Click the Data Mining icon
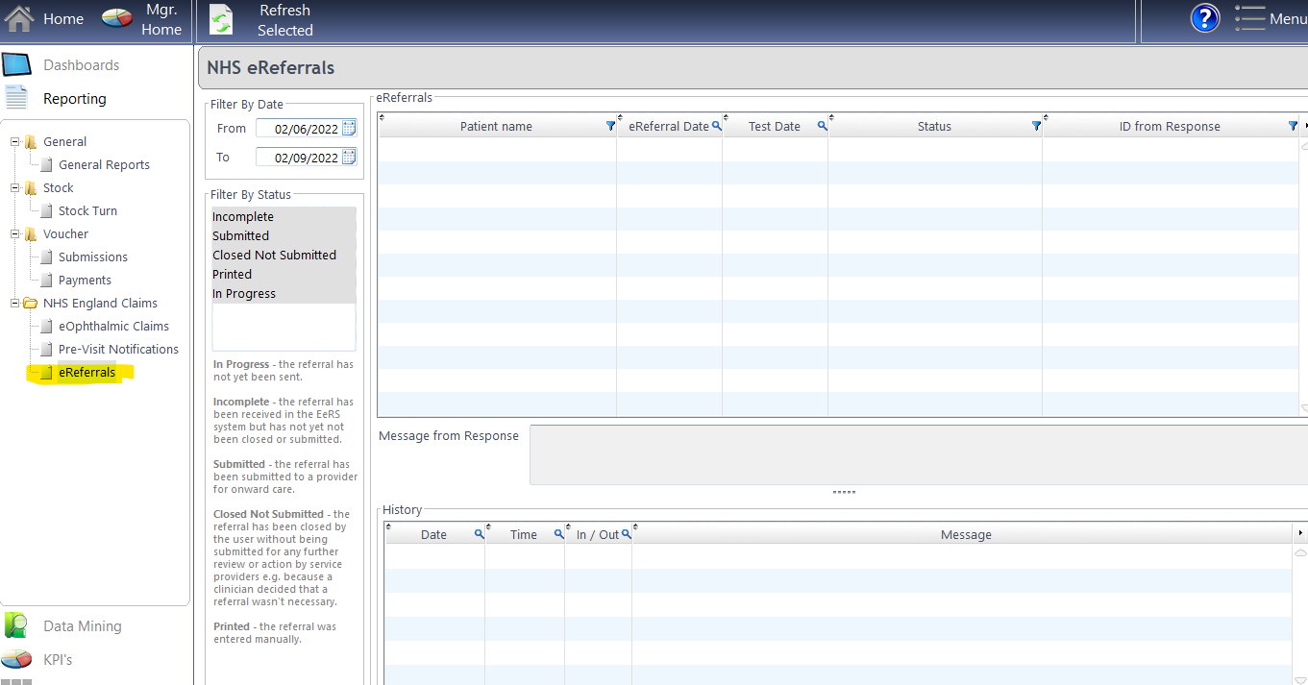 [16, 625]
